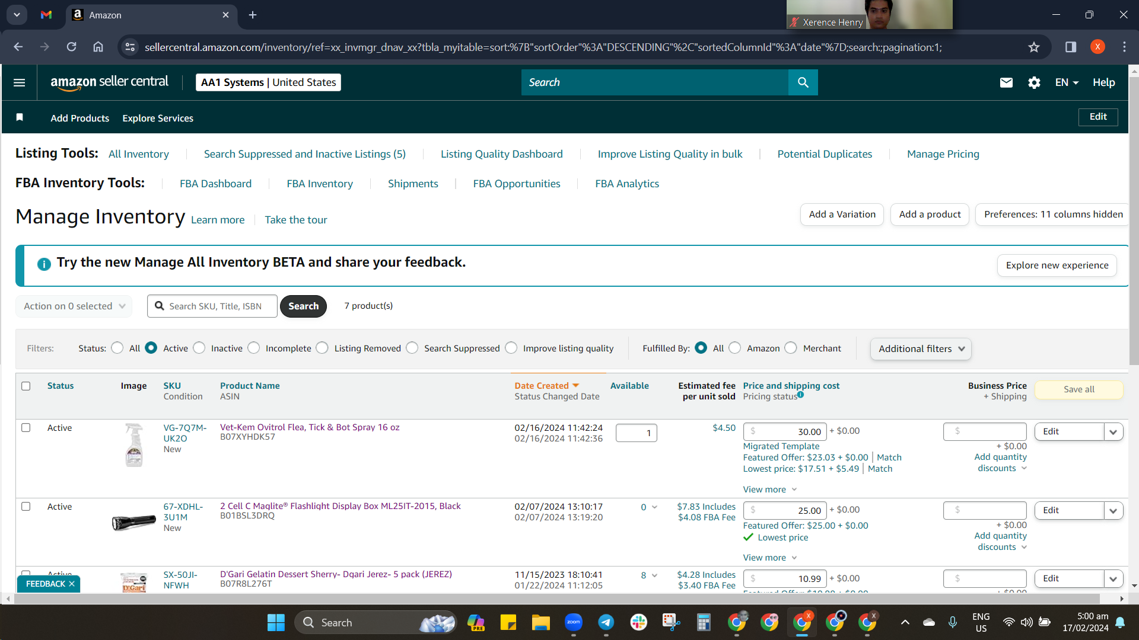Open Zoom from the taskbar
This screenshot has height=640, width=1139.
pyautogui.click(x=573, y=622)
